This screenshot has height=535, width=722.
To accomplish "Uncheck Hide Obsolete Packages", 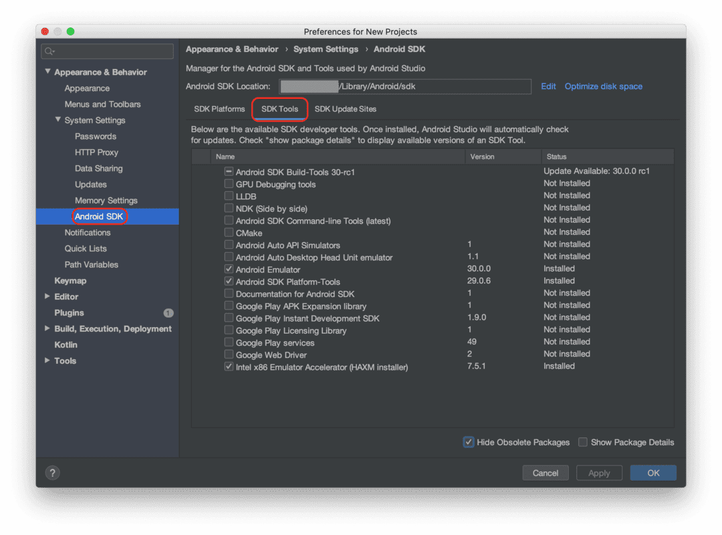I will click(x=468, y=442).
